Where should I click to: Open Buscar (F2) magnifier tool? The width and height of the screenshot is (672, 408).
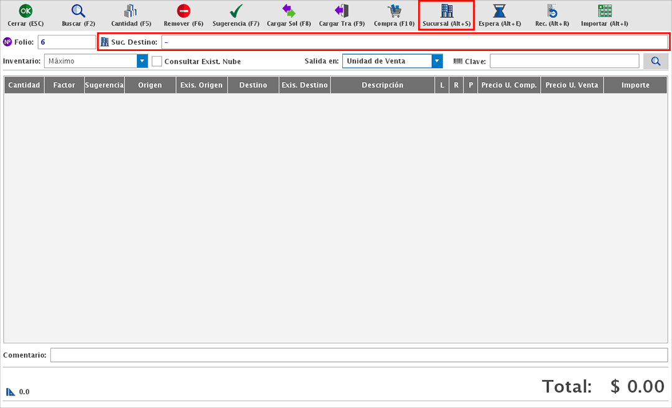(78, 11)
